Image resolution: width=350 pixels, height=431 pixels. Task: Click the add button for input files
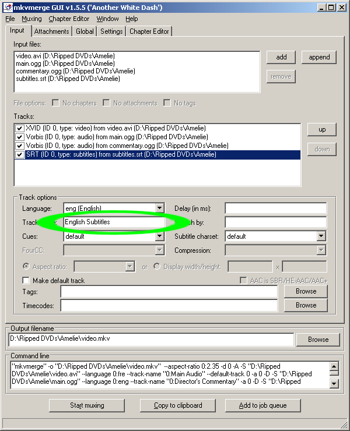click(281, 57)
